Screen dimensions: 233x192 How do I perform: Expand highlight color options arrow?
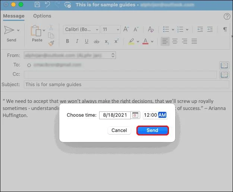pyautogui.click(x=138, y=41)
